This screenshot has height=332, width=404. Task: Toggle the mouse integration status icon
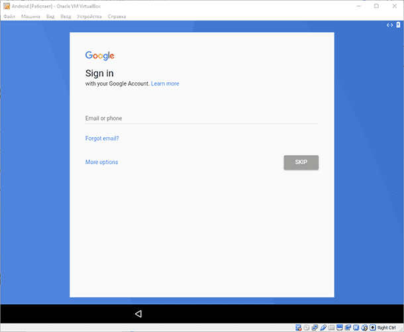tap(364, 327)
